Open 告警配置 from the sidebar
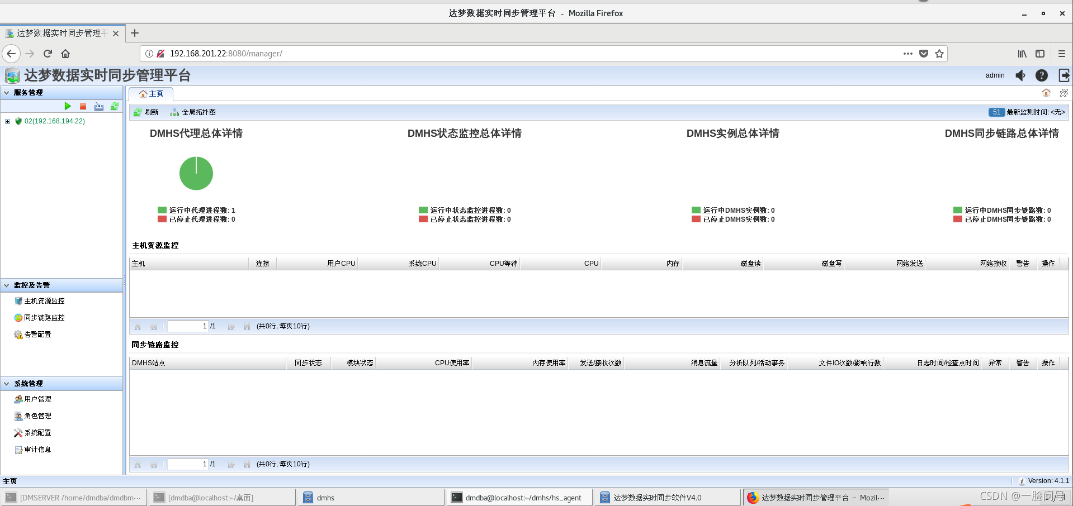Image resolution: width=1073 pixels, height=506 pixels. (x=33, y=335)
